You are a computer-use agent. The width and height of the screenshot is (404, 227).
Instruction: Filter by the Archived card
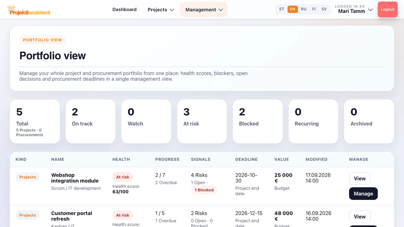point(369,121)
